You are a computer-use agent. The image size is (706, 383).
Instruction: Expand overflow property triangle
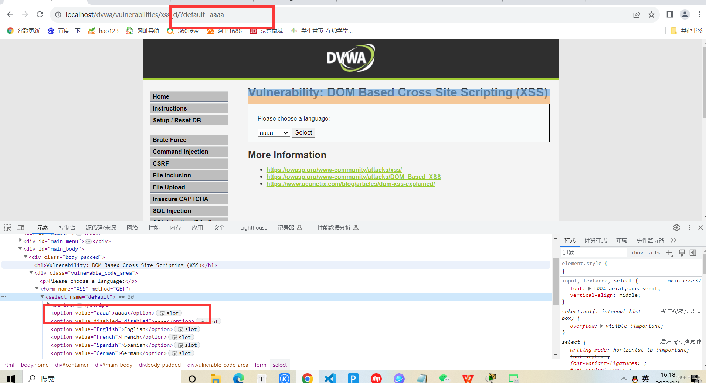click(602, 326)
